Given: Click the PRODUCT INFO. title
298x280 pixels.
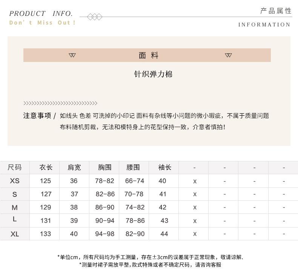Looking at the screenshot, I should coord(41,14).
